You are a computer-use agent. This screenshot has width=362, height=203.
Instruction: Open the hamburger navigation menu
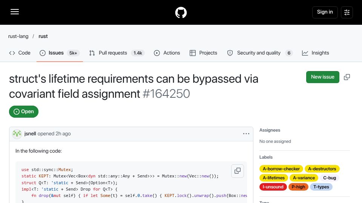[x=15, y=12]
